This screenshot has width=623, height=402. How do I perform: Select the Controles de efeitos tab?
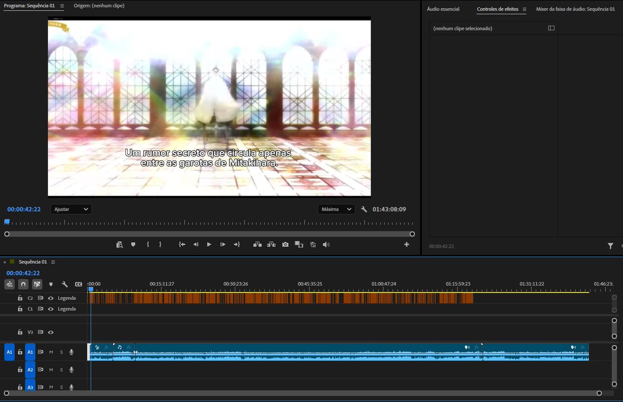[497, 9]
